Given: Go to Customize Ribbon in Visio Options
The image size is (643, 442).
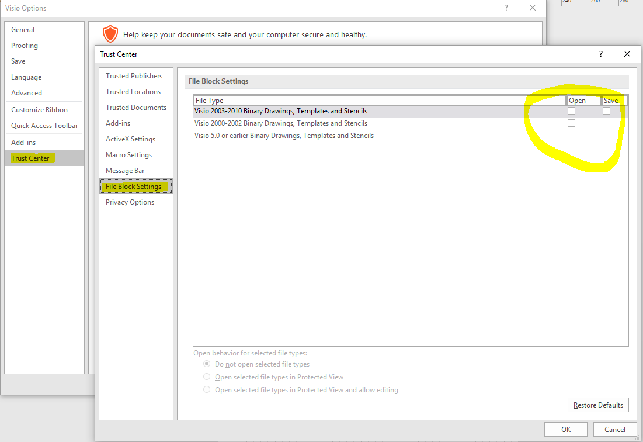Looking at the screenshot, I should [44, 110].
